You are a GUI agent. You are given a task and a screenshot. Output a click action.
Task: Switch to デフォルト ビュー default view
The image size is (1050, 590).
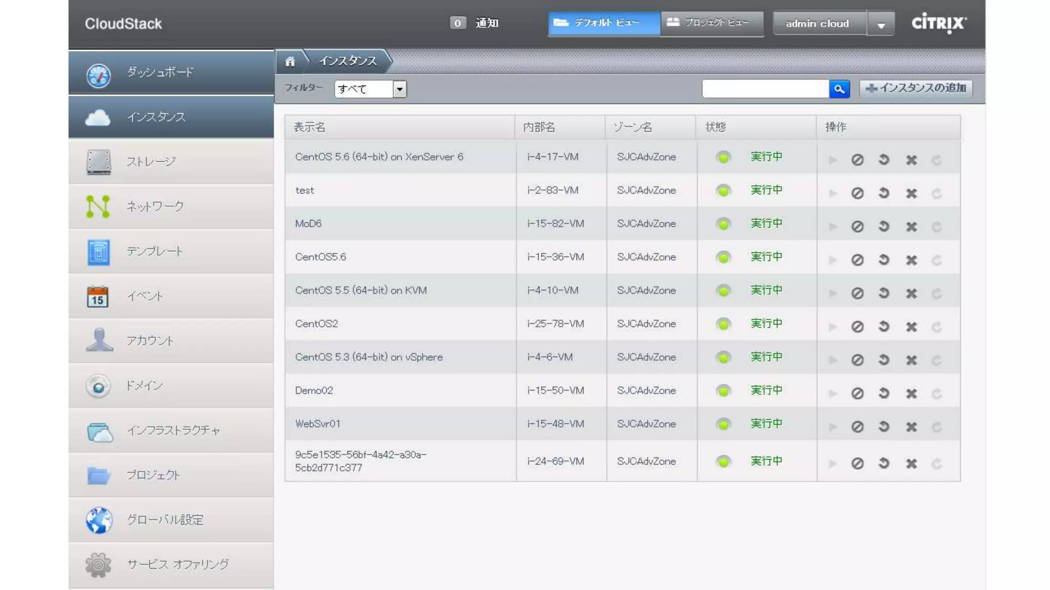pyautogui.click(x=603, y=23)
